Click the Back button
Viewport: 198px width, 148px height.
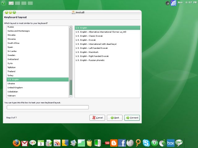(x=114, y=118)
